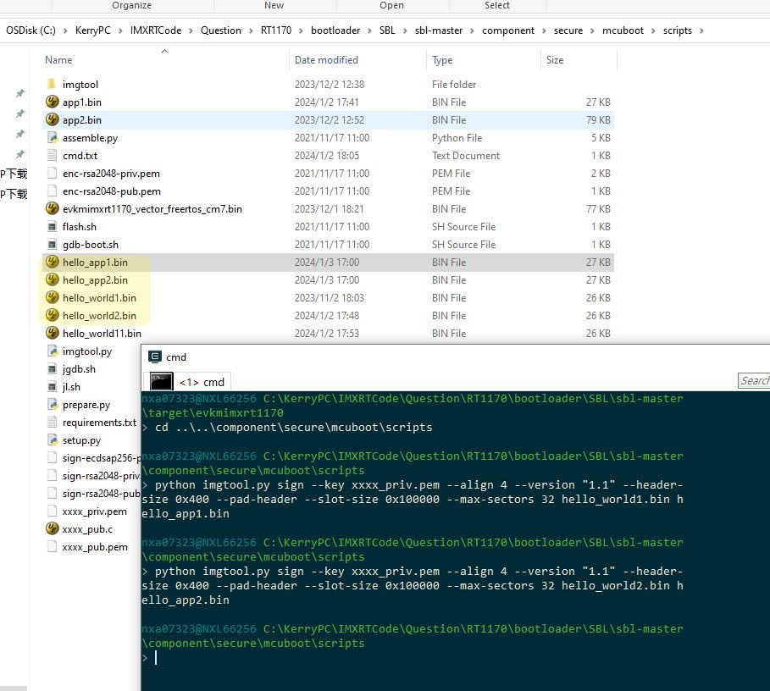
Task: Click the enc-rsa2048-pub.pem file icon
Action: pos(52,191)
